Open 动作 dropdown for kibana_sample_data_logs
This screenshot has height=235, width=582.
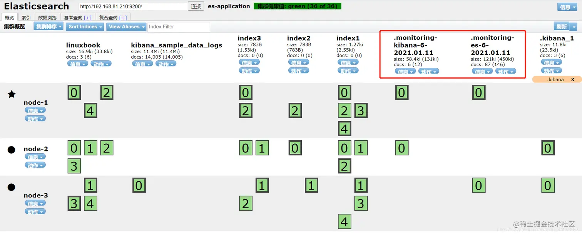coord(166,64)
